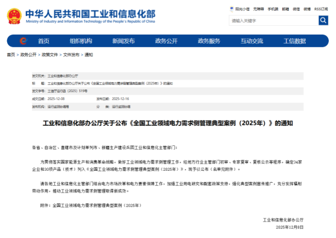Click the 标题 row in info table
The image size is (336, 238).
(168, 83)
